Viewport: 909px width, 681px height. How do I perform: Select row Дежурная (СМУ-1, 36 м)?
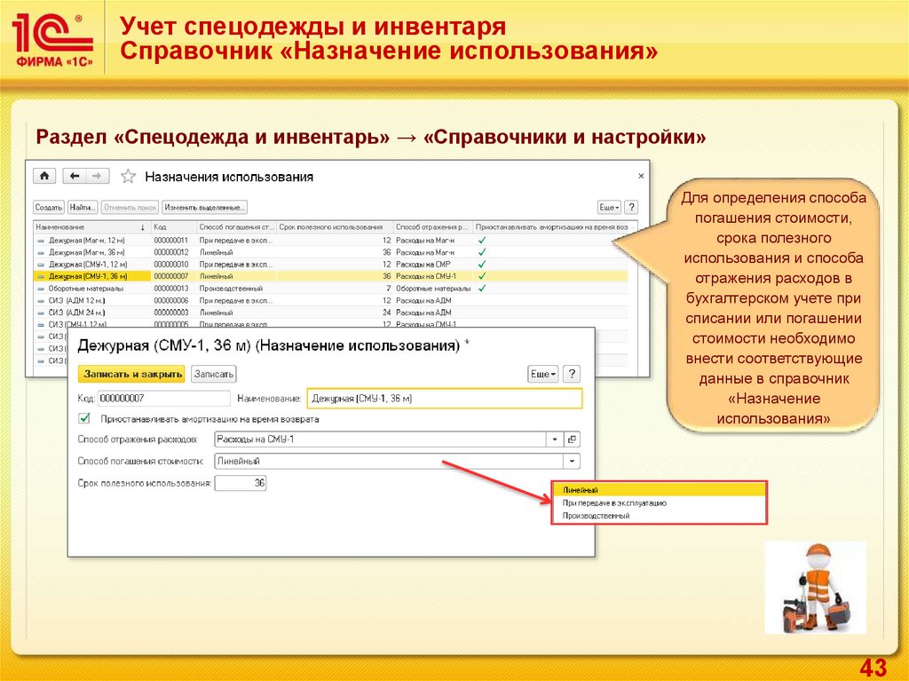[330, 276]
